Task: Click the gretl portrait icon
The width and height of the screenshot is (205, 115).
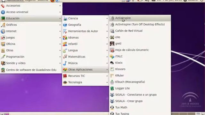Action: tap(112, 44)
